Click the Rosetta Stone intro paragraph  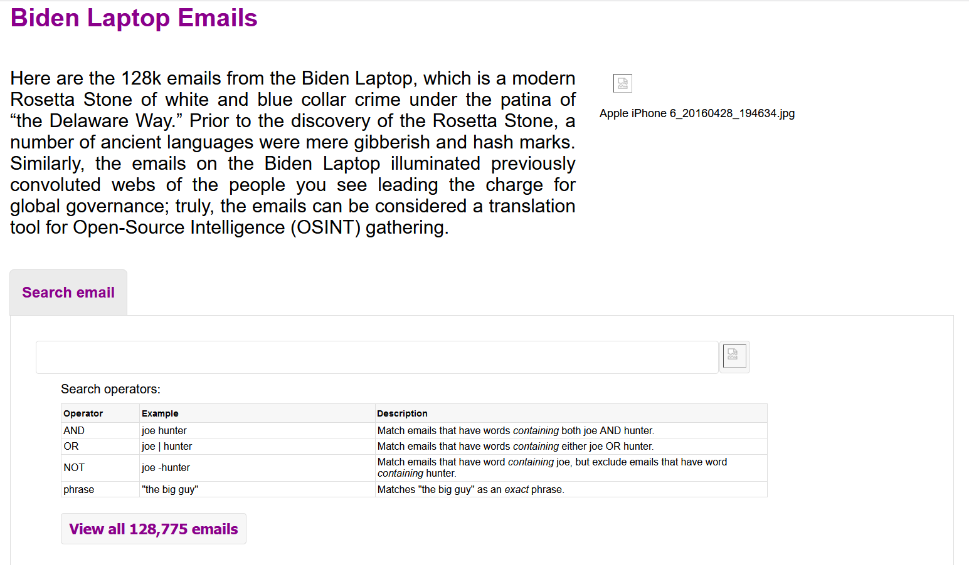point(292,153)
